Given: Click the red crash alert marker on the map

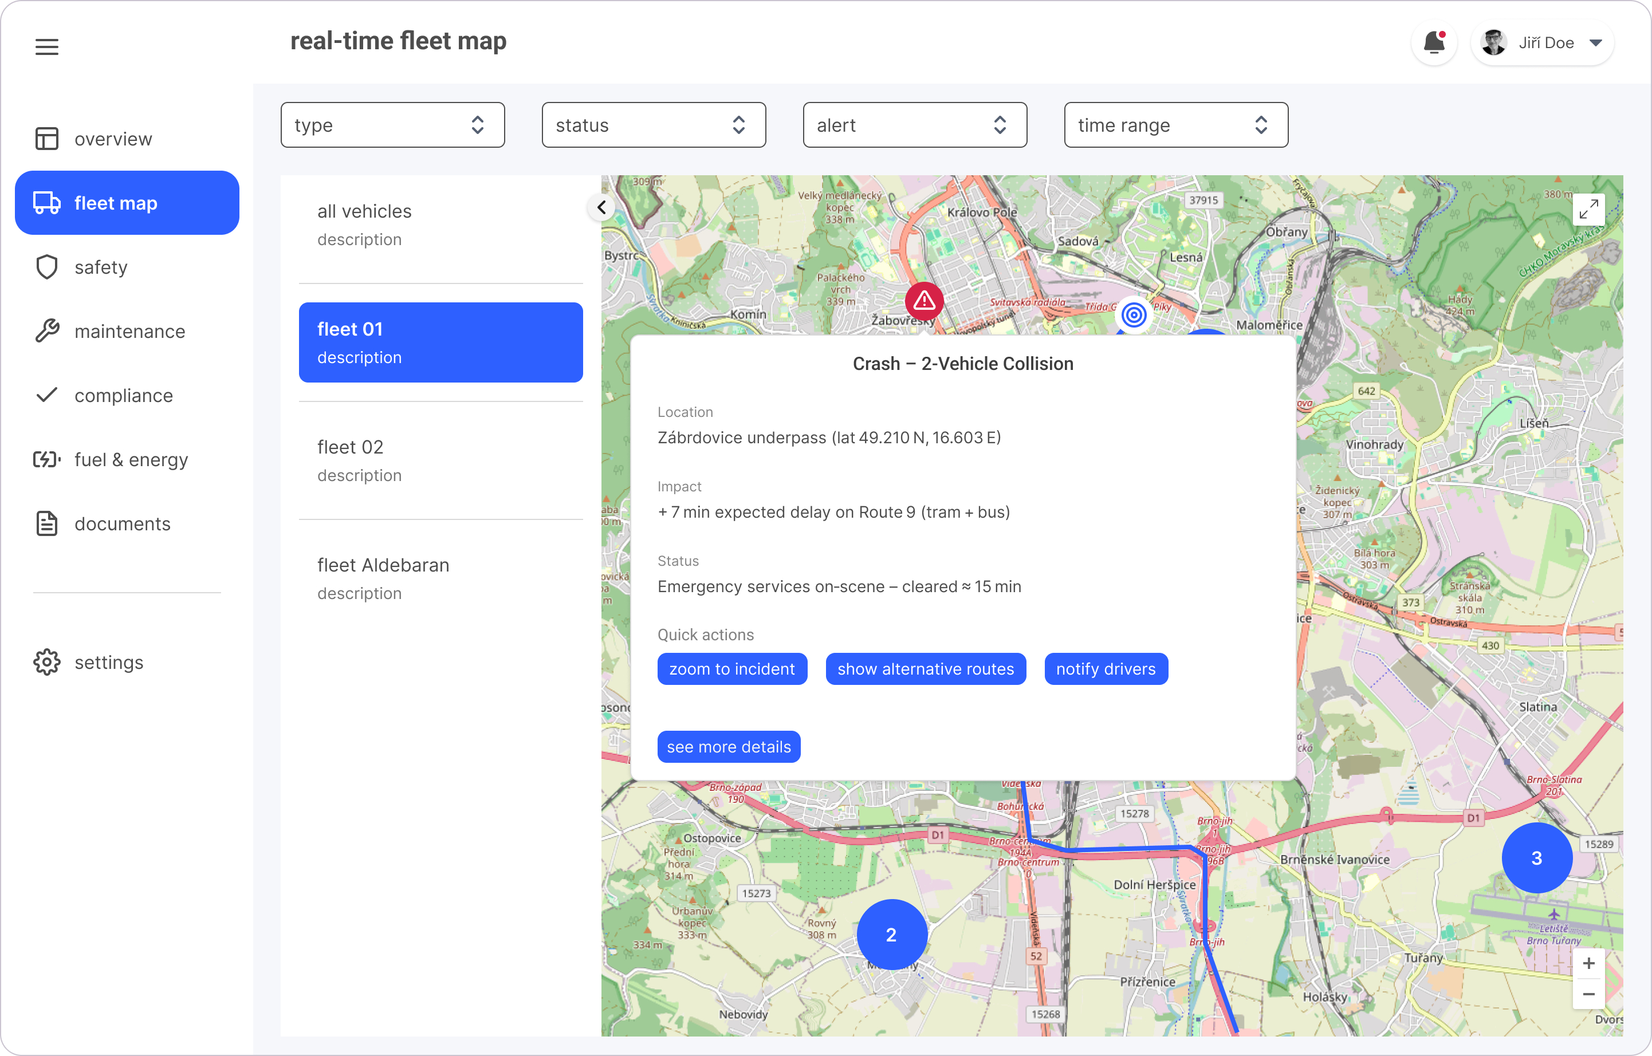Looking at the screenshot, I should pos(924,301).
